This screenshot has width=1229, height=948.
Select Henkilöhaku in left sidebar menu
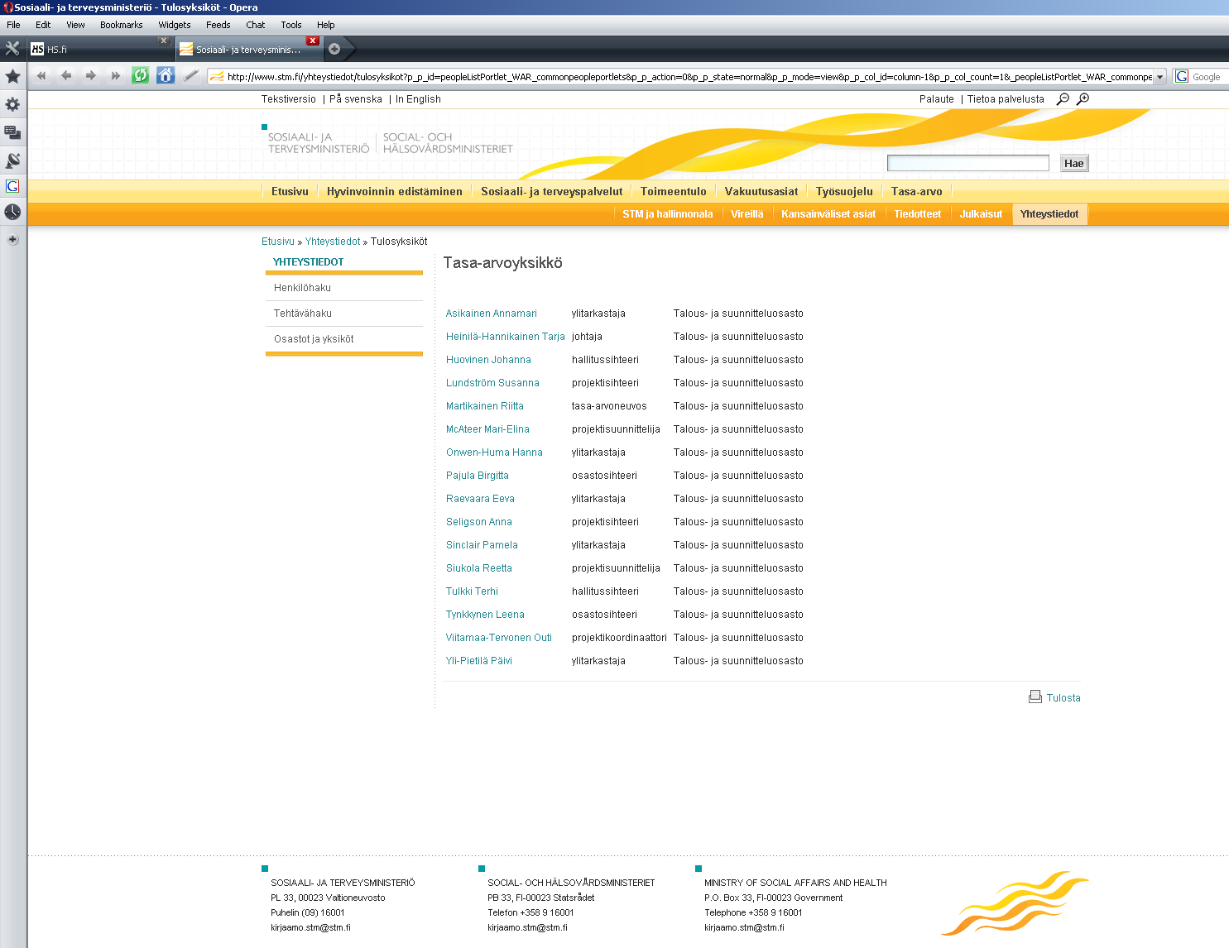302,288
